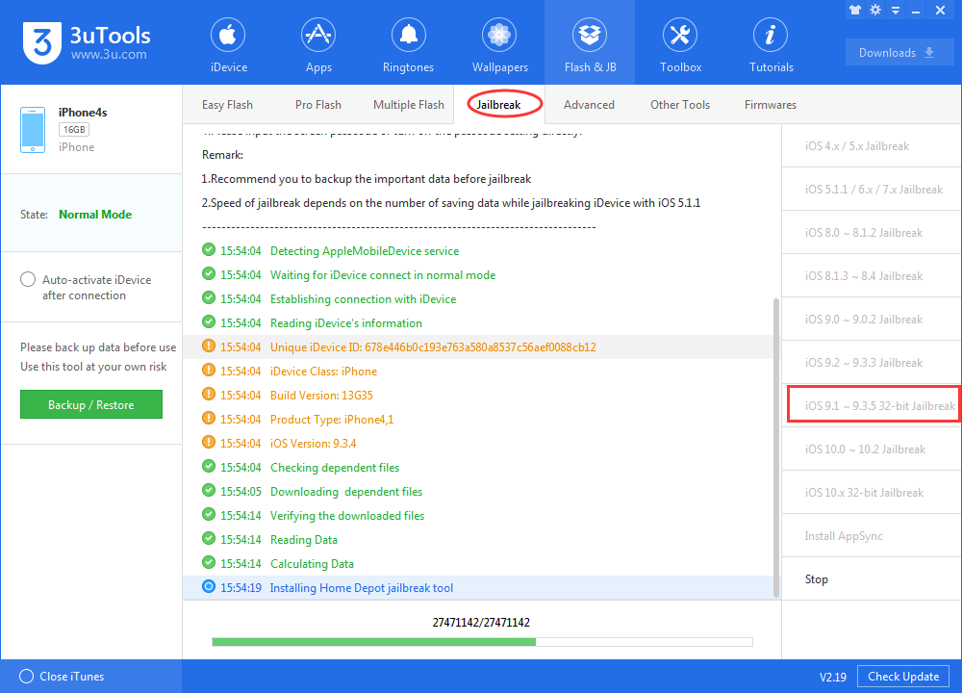Click the V2.19 version label

pos(832,677)
